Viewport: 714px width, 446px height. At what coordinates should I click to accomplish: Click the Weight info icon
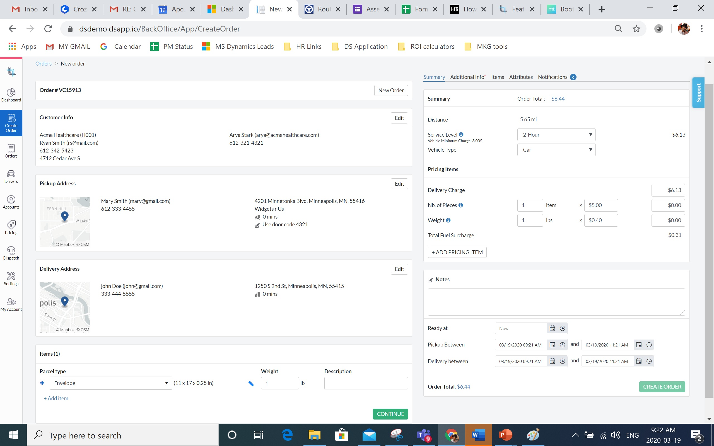pyautogui.click(x=448, y=220)
